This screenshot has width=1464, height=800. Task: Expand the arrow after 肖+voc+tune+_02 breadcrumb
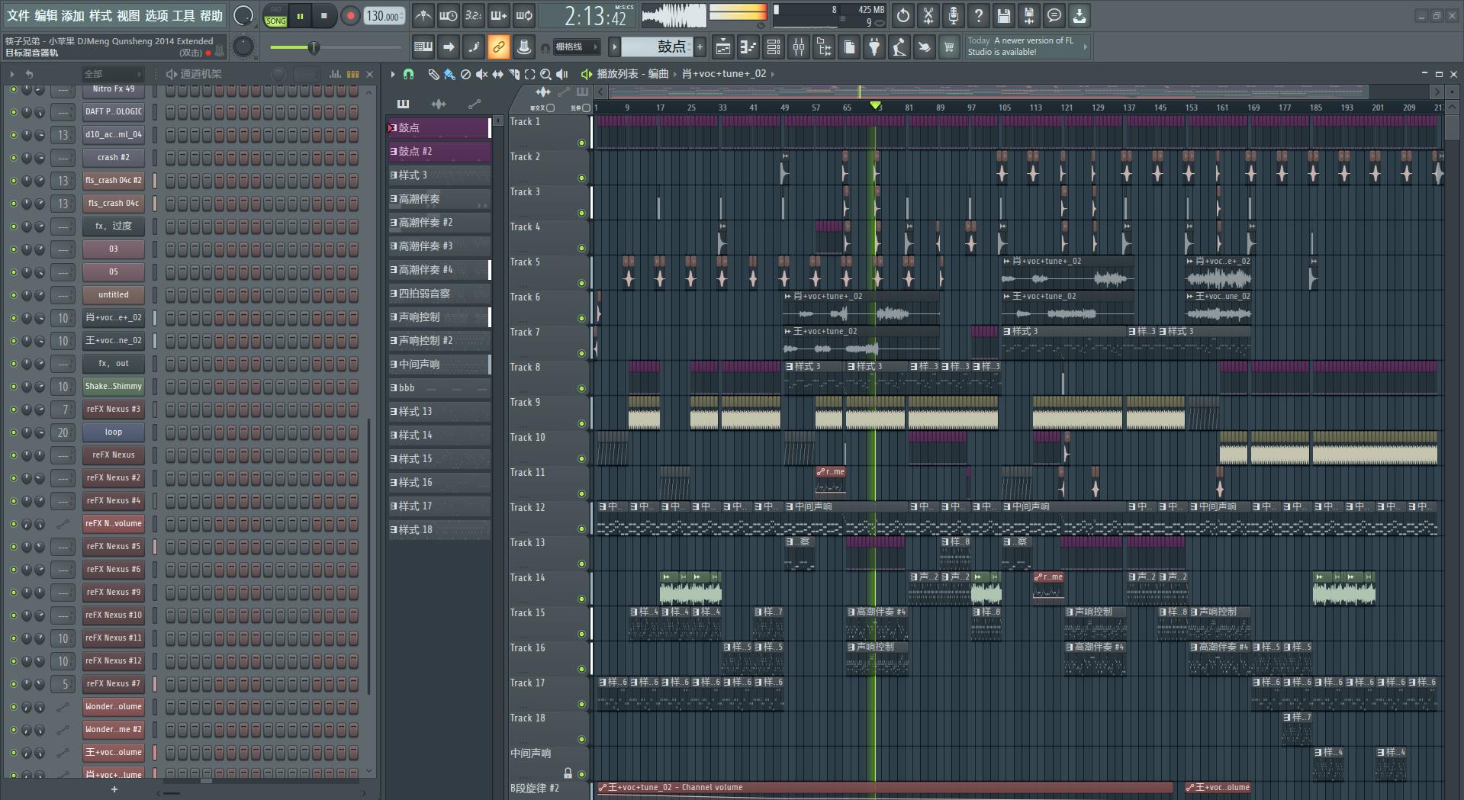[772, 74]
